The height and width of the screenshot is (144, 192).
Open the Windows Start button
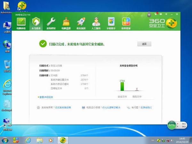point(5,140)
